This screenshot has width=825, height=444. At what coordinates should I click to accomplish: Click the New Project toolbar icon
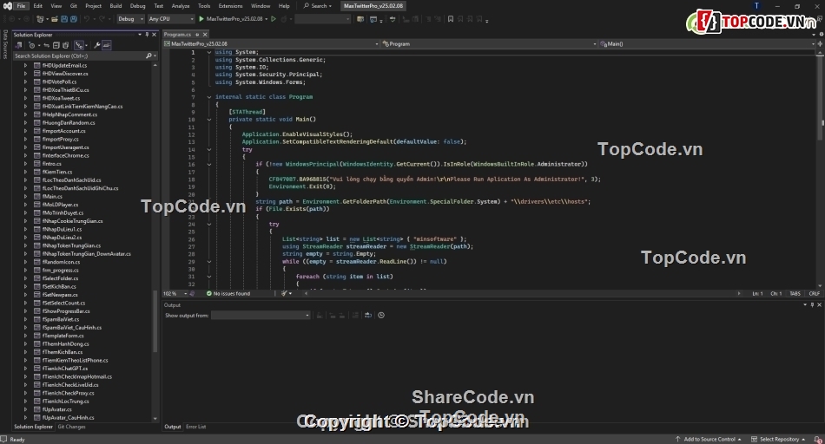pos(40,19)
